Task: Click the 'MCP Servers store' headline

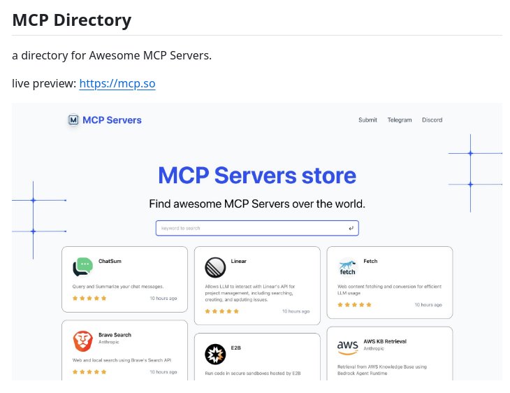Action: (257, 176)
